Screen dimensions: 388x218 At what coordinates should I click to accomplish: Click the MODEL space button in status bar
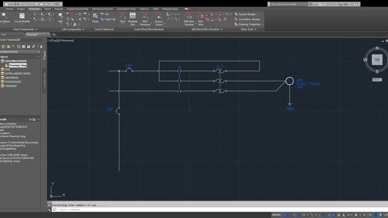tap(276, 215)
